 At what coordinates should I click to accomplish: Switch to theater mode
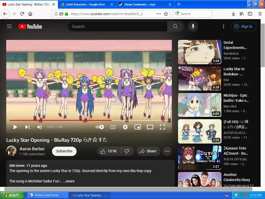click(x=150, y=127)
